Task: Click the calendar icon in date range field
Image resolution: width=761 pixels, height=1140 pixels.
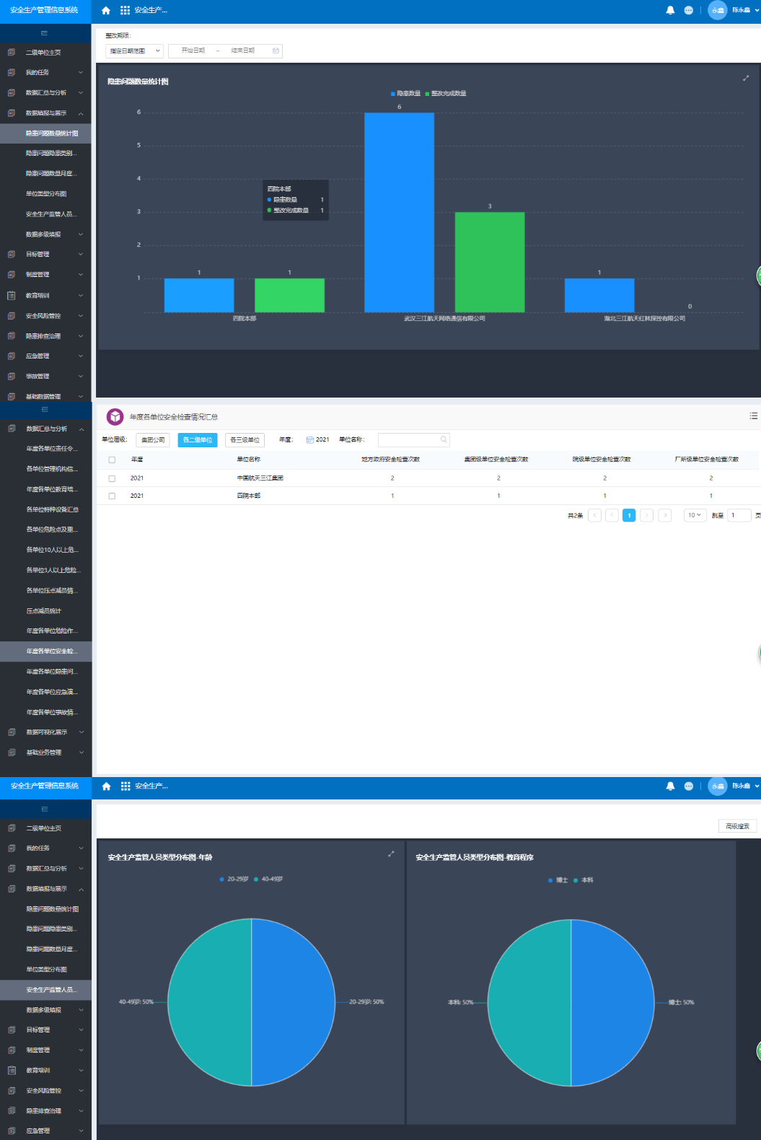Action: 276,51
